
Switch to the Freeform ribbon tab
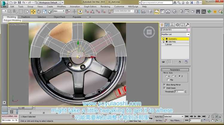click(26, 17)
